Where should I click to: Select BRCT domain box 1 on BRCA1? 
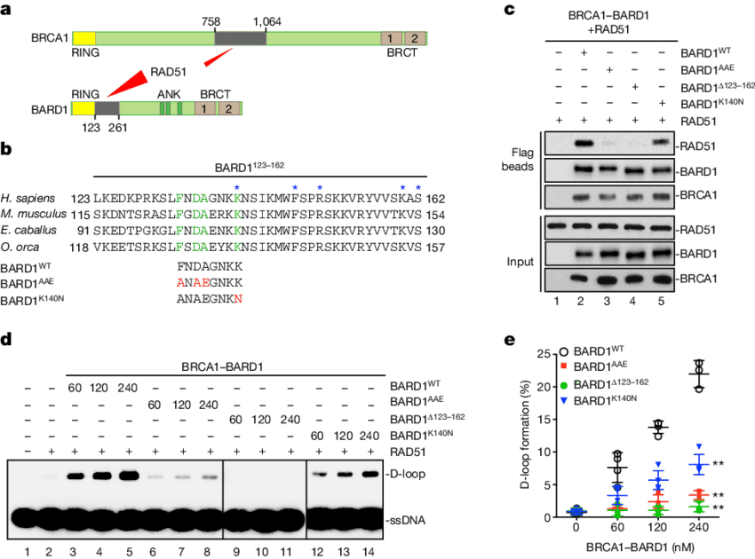[389, 38]
